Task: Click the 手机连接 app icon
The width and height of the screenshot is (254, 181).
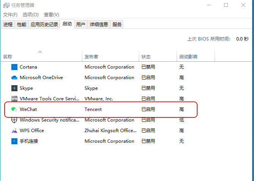Action: (14, 141)
